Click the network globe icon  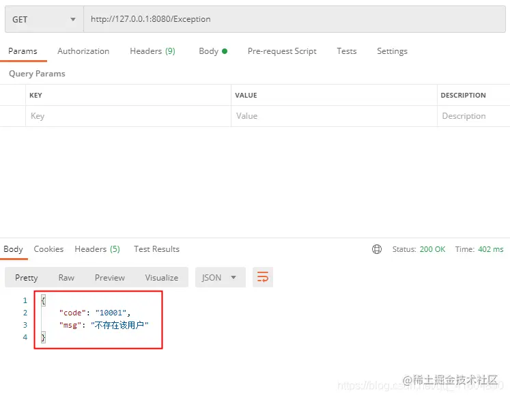click(377, 249)
